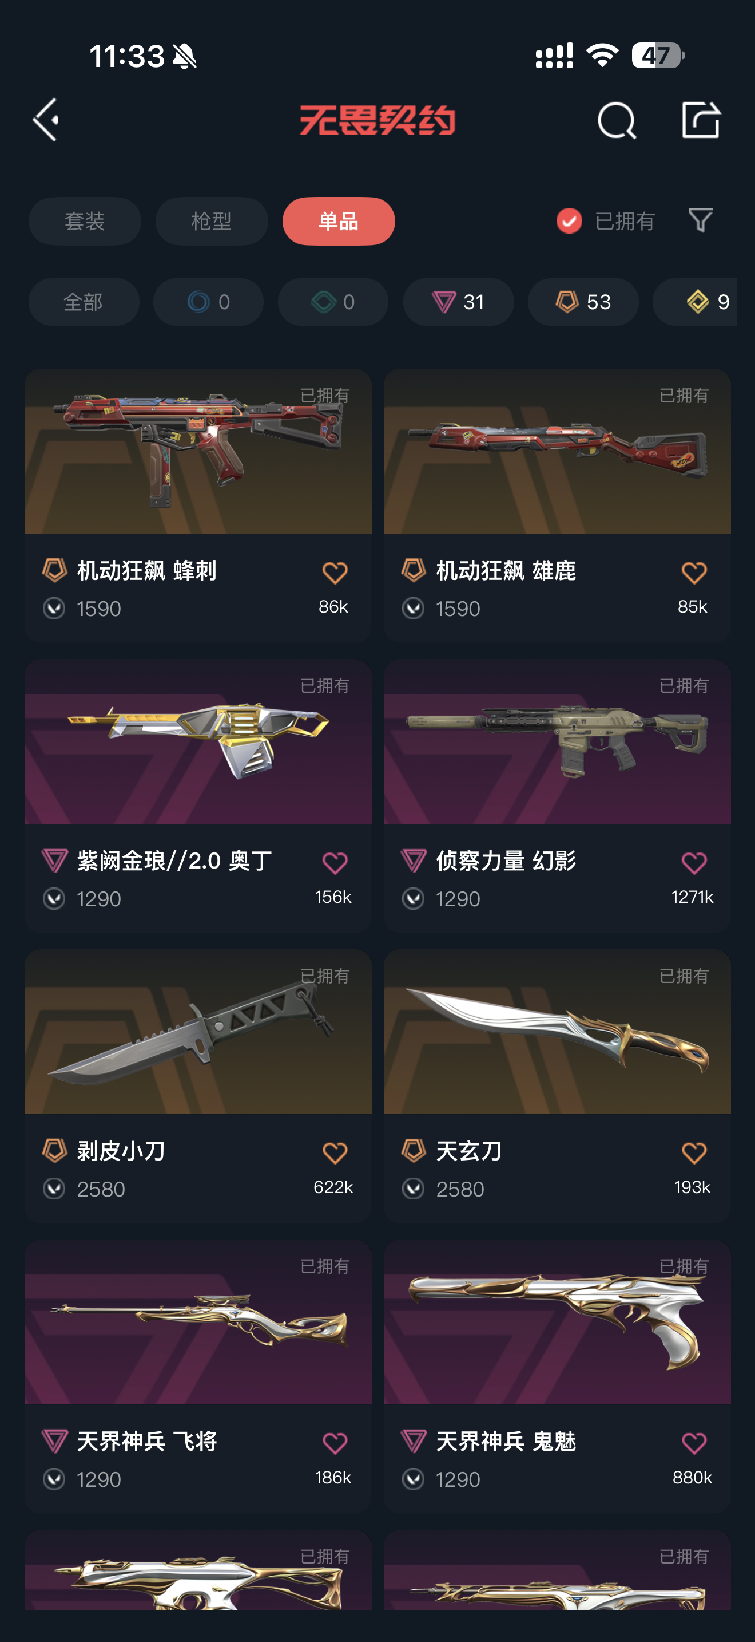The width and height of the screenshot is (755, 1642).
Task: Open the funnel filter icon
Action: tap(700, 220)
